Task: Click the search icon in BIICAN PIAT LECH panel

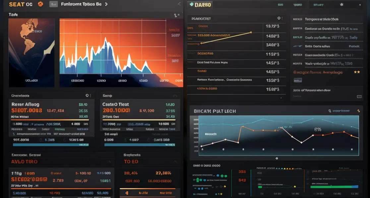Action: pyautogui.click(x=330, y=111)
